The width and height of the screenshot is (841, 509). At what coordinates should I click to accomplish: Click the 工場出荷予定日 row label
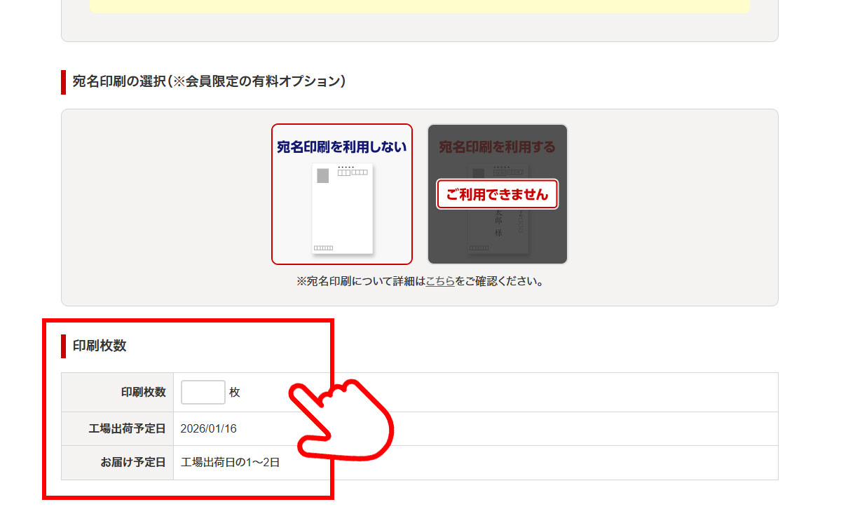point(127,428)
